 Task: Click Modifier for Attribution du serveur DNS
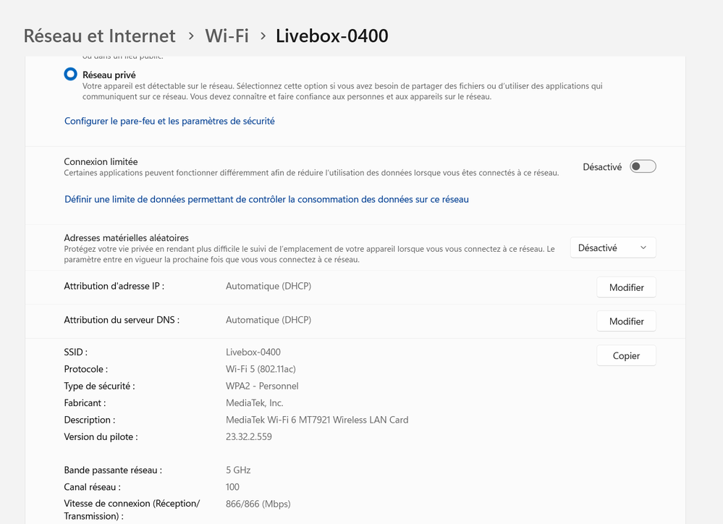pyautogui.click(x=625, y=321)
